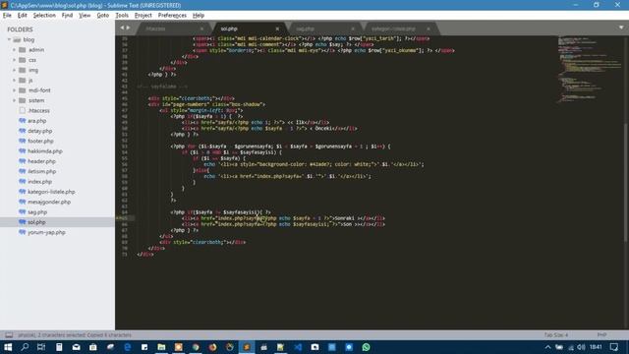Click Sublime Text taskbar icon
Image resolution: width=629 pixels, height=354 pixels.
click(x=247, y=347)
